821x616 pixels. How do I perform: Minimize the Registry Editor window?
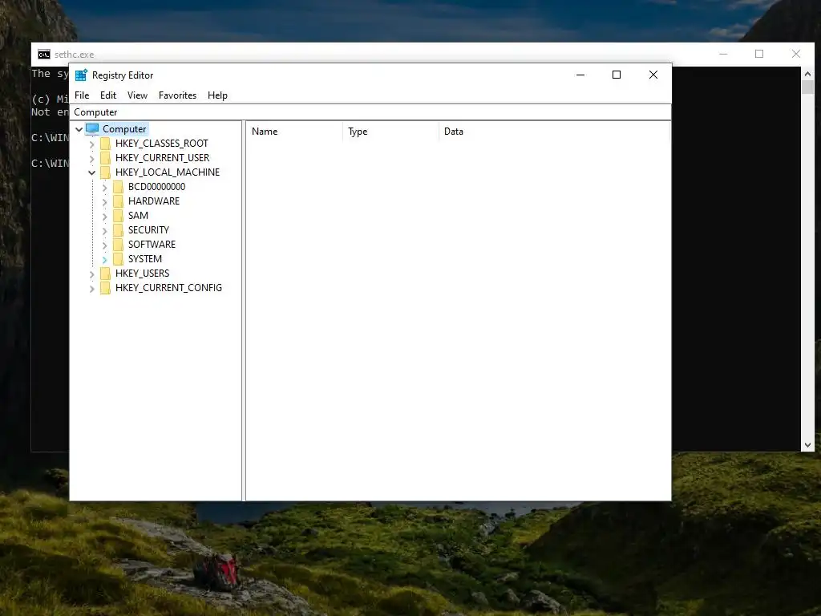click(580, 75)
